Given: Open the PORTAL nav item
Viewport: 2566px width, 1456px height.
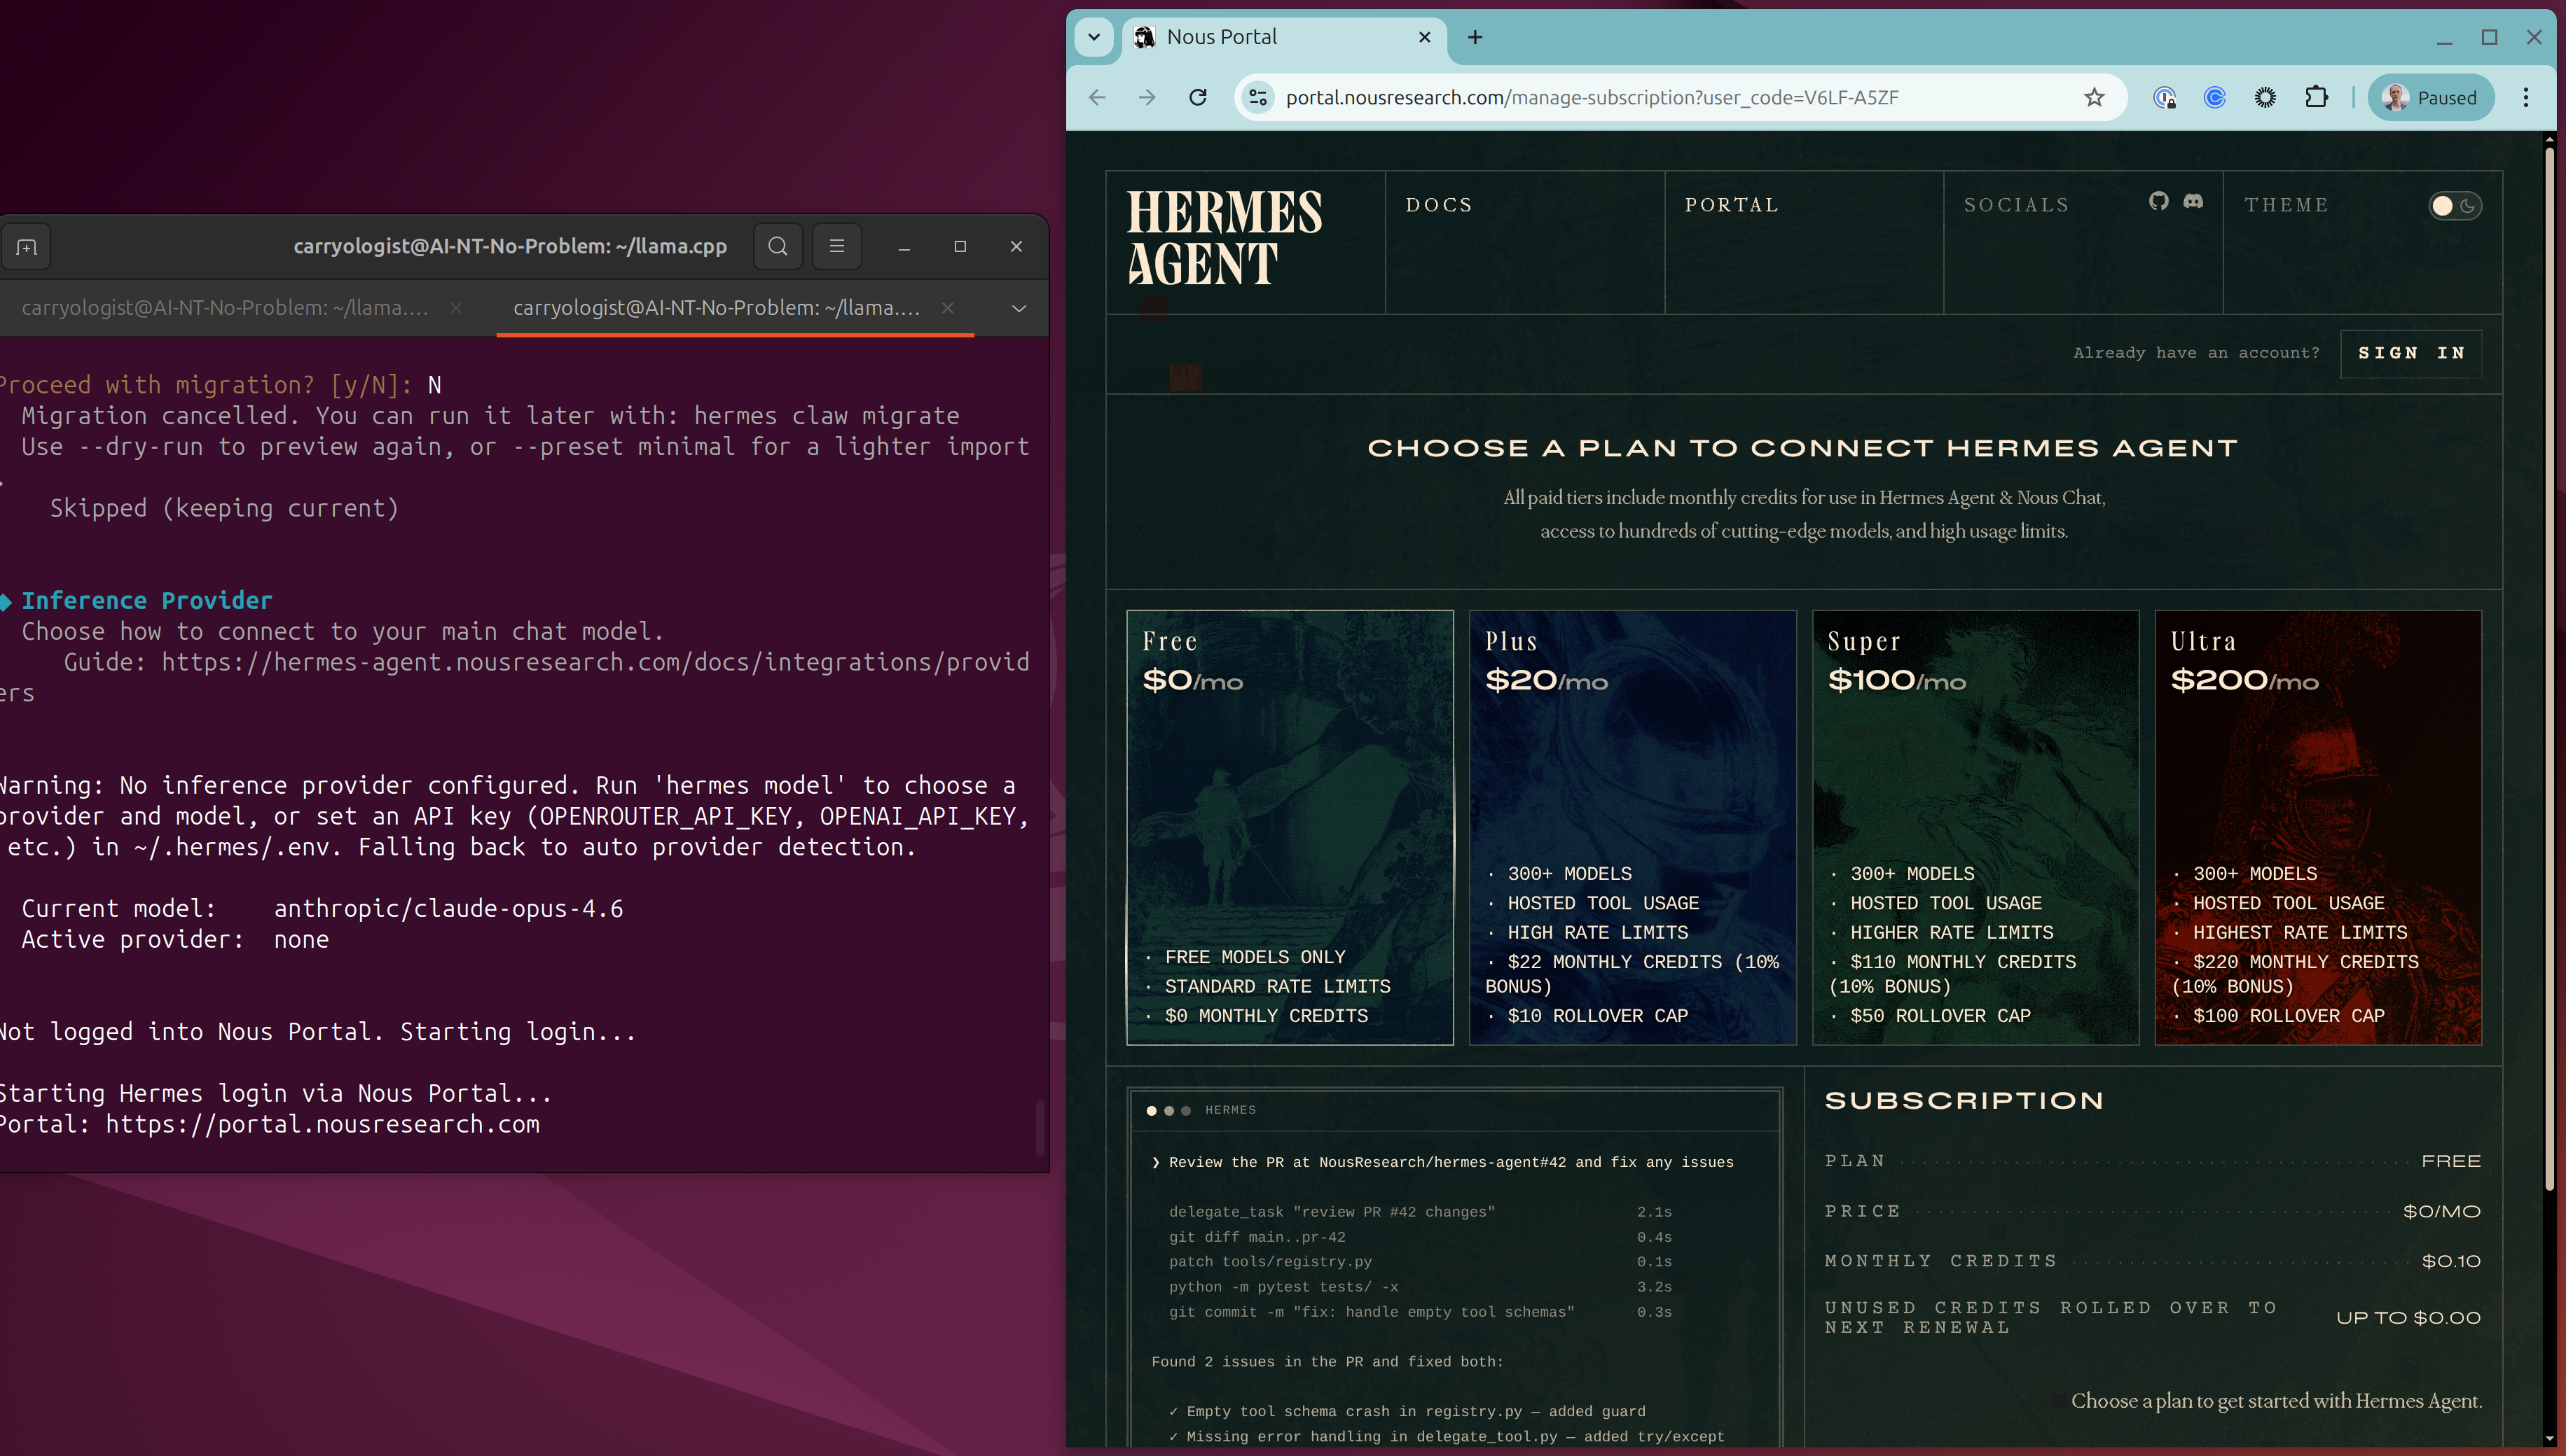Looking at the screenshot, I should [1732, 205].
